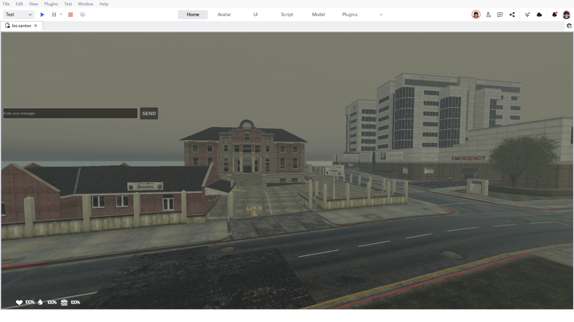Screen dimensions: 574x322
Task: Start the playtest with the blue Play button
Action: 42,15
